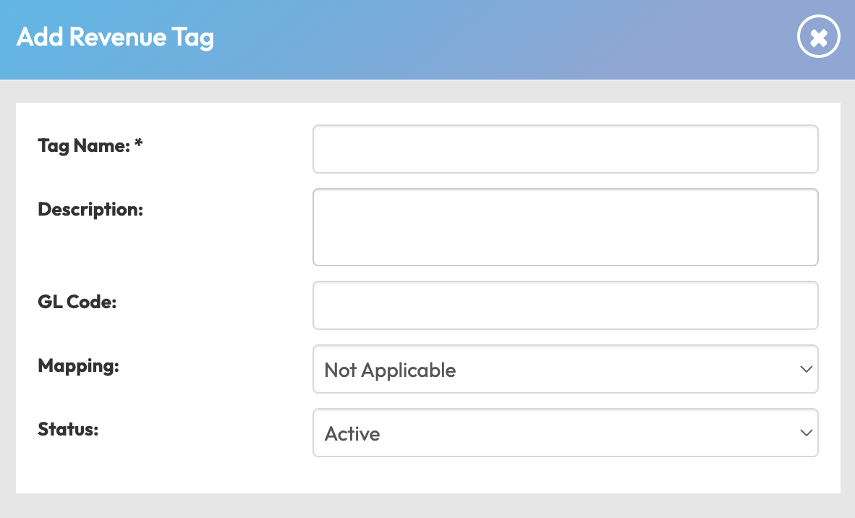Open the Status dropdown
This screenshot has width=855, height=518.
pyautogui.click(x=565, y=433)
